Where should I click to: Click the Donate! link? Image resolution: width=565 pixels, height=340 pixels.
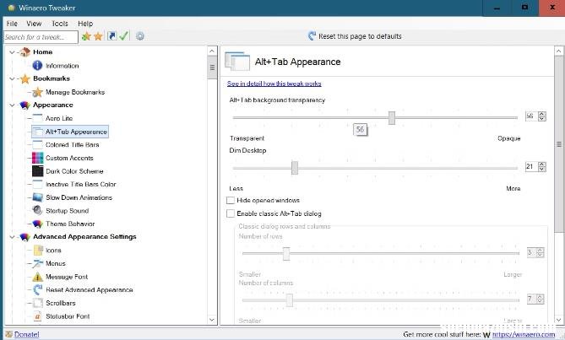coord(27,335)
